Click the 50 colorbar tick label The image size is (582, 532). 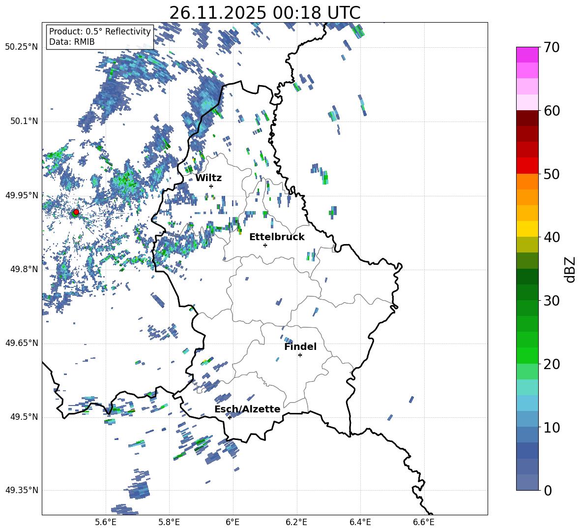pyautogui.click(x=552, y=174)
